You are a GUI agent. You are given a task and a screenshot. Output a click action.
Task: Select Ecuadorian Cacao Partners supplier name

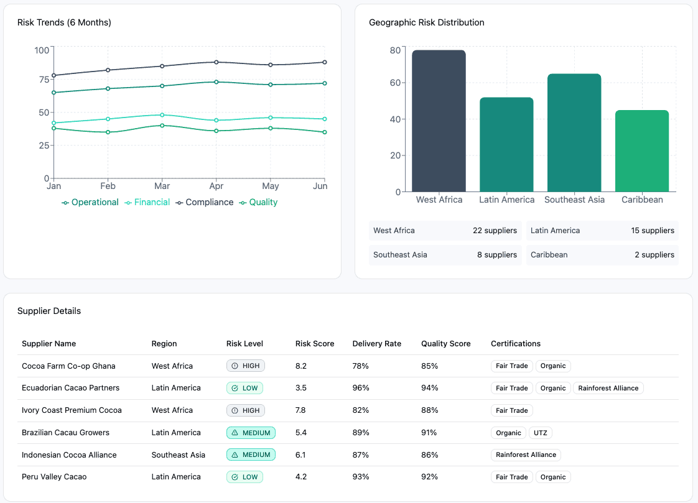pos(71,388)
